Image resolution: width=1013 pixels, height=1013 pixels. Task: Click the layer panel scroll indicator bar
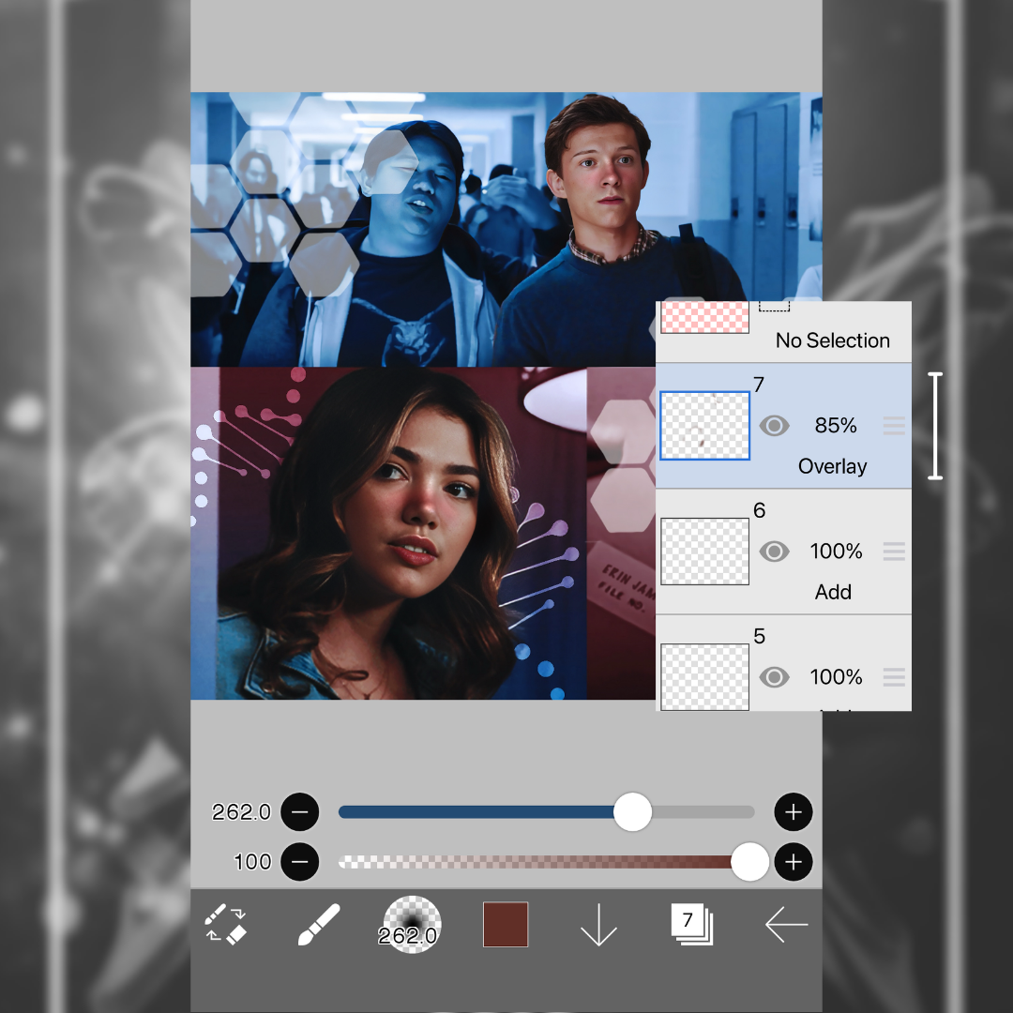tap(935, 426)
